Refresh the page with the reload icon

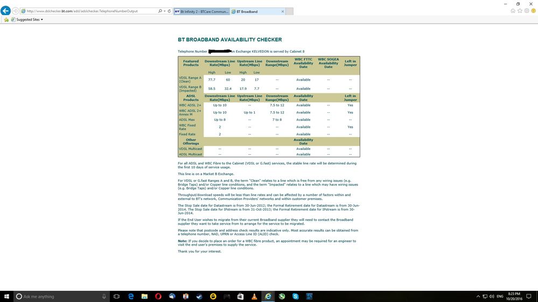[169, 11]
